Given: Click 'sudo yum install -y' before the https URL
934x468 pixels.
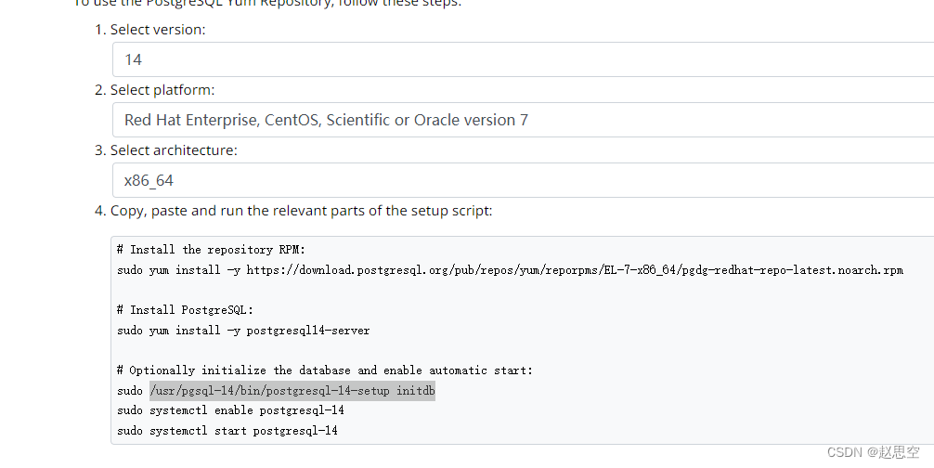Looking at the screenshot, I should pyautogui.click(x=178, y=269).
